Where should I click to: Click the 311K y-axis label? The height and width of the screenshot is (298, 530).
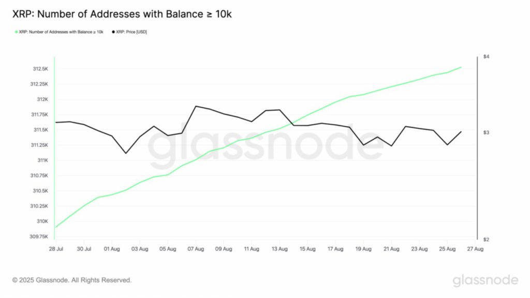coord(42,160)
